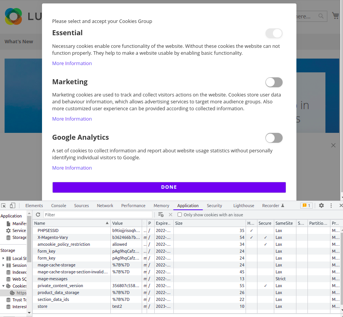Toggle the Essential cookies switch
This screenshot has width=343, height=317.
pyautogui.click(x=274, y=33)
